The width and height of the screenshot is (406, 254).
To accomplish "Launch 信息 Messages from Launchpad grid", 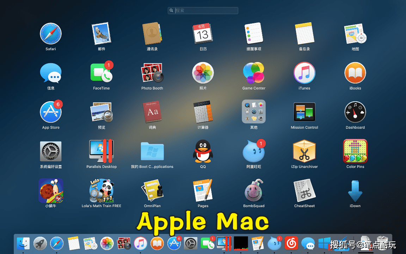I will click(51, 73).
